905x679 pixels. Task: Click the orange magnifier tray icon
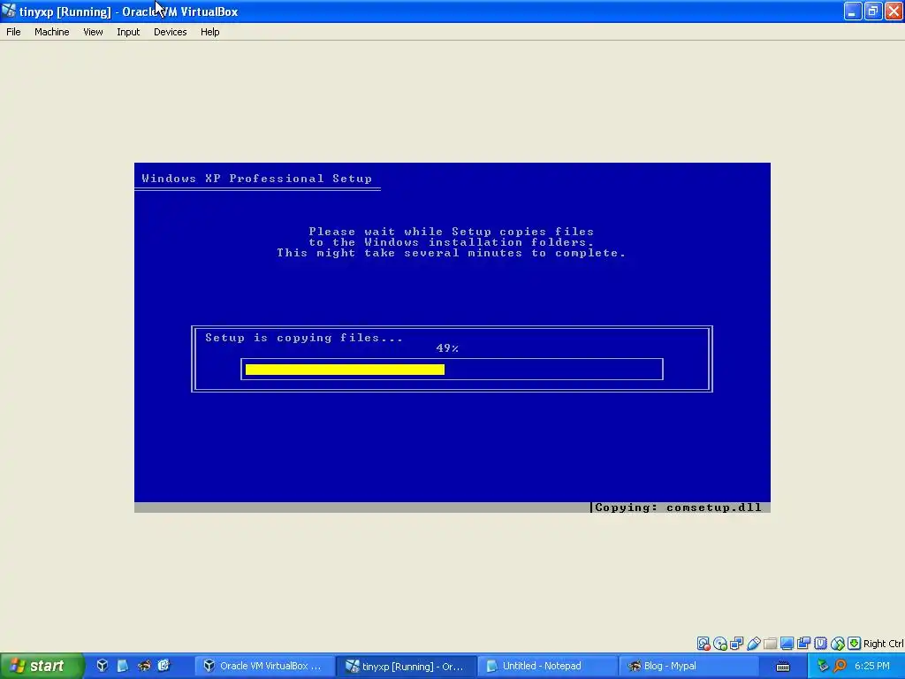pos(840,666)
